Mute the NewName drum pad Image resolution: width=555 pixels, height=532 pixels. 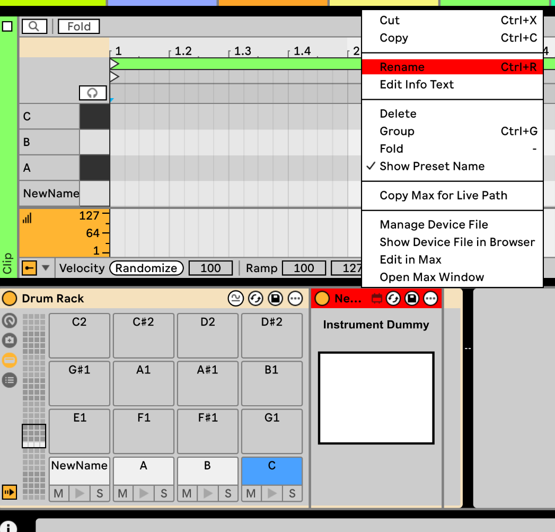(58, 494)
